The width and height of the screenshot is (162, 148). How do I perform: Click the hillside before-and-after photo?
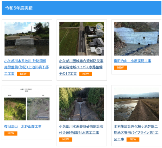click(x=27, y=104)
